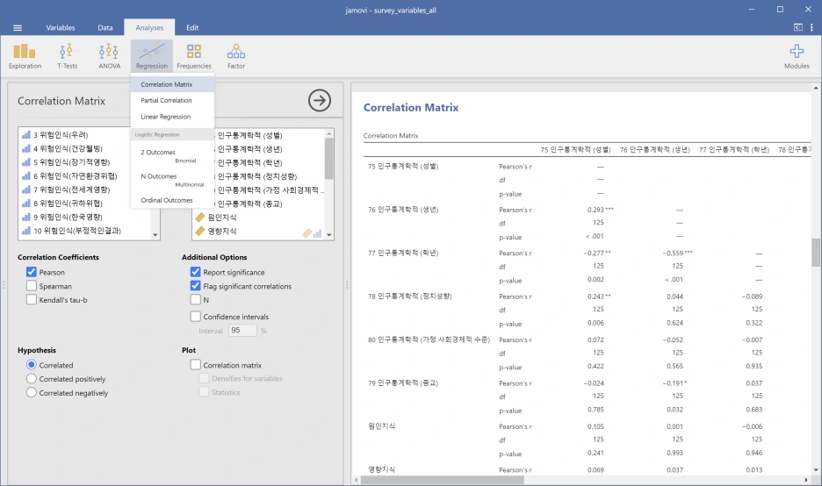The height and width of the screenshot is (486, 822).
Task: Click the results horizontal scrollbar thumb
Action: (x=442, y=480)
